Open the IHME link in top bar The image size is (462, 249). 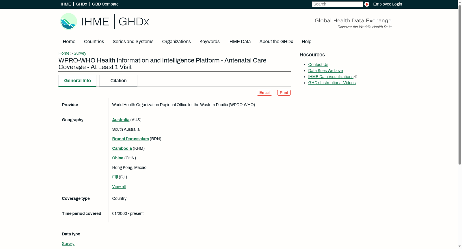pos(66,4)
